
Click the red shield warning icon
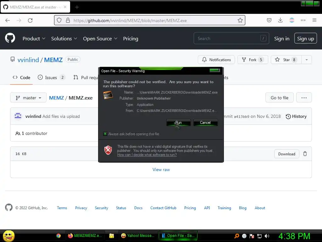click(108, 150)
